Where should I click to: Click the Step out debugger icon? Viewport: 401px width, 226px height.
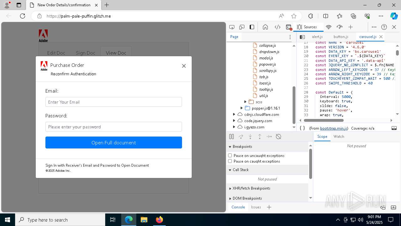point(260,137)
